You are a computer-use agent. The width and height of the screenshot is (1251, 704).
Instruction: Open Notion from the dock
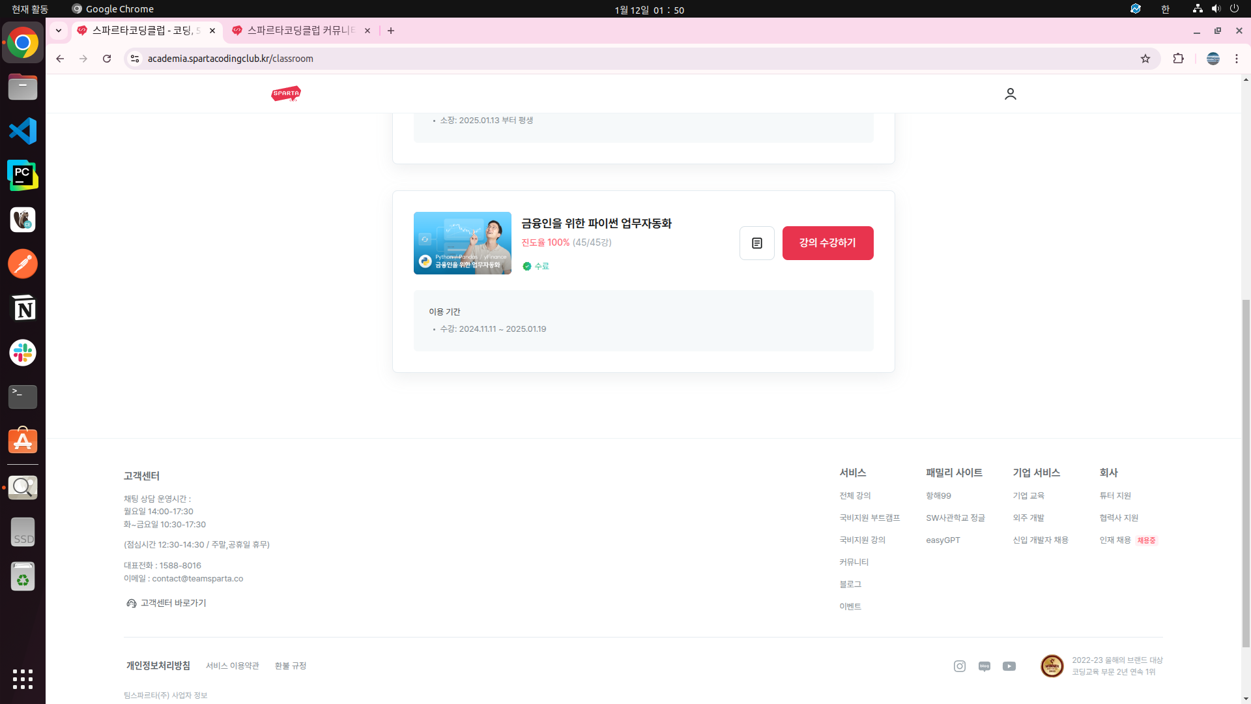[x=23, y=308]
